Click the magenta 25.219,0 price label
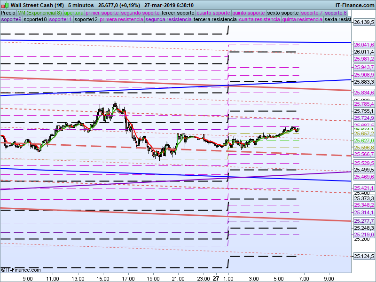376x282 pixels. point(364,235)
